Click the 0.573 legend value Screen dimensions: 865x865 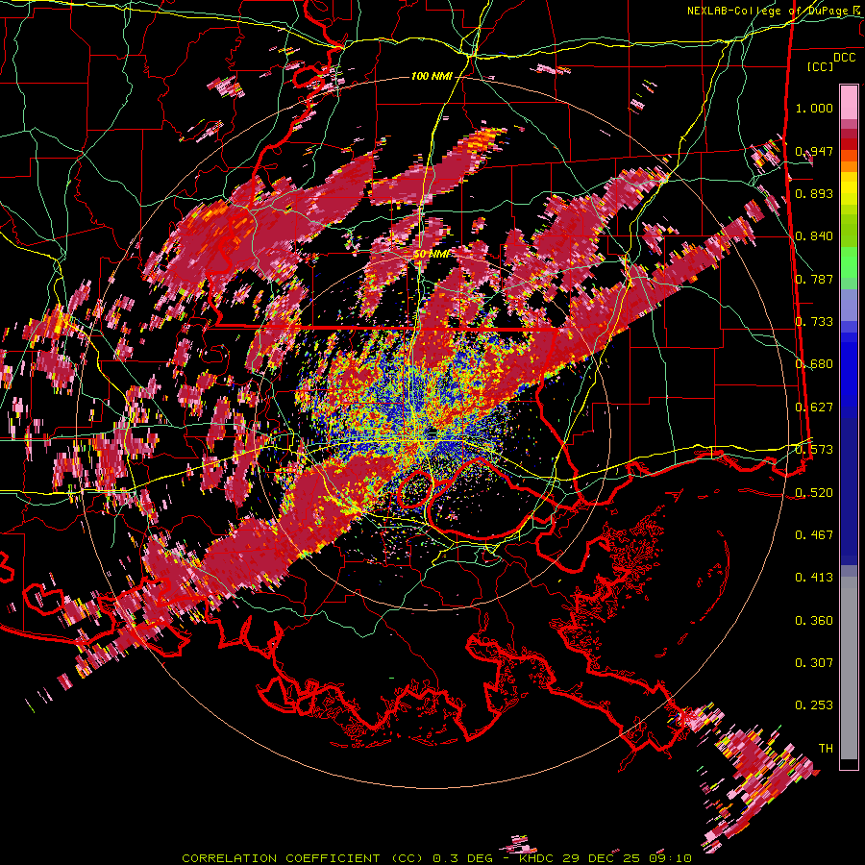[x=814, y=450]
